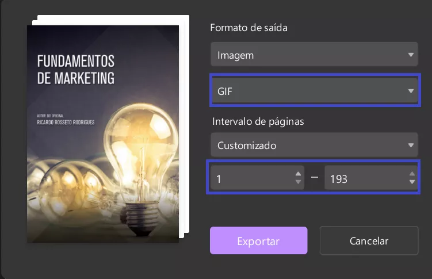Viewport: 432px width, 279px height.
Task: Increase start page with up arrow
Action: coord(298,174)
